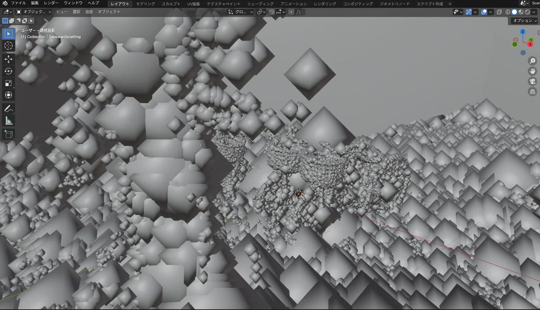The width and height of the screenshot is (540, 310).
Task: Click the object origin point in viewport
Action: 298,194
